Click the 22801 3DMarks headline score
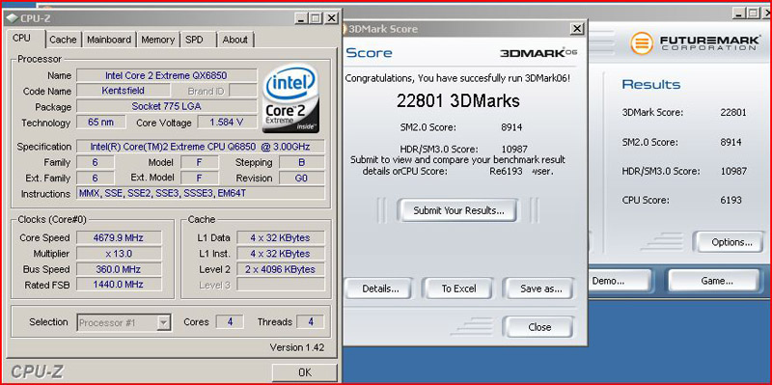 point(457,101)
